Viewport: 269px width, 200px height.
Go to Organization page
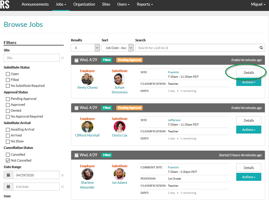click(x=84, y=4)
